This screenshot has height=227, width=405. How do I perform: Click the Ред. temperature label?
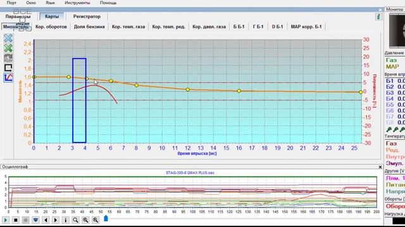(x=392, y=150)
